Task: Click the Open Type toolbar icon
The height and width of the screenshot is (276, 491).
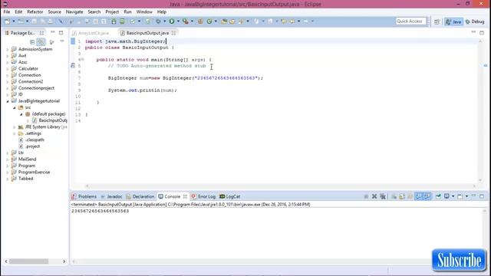Action: [224, 21]
